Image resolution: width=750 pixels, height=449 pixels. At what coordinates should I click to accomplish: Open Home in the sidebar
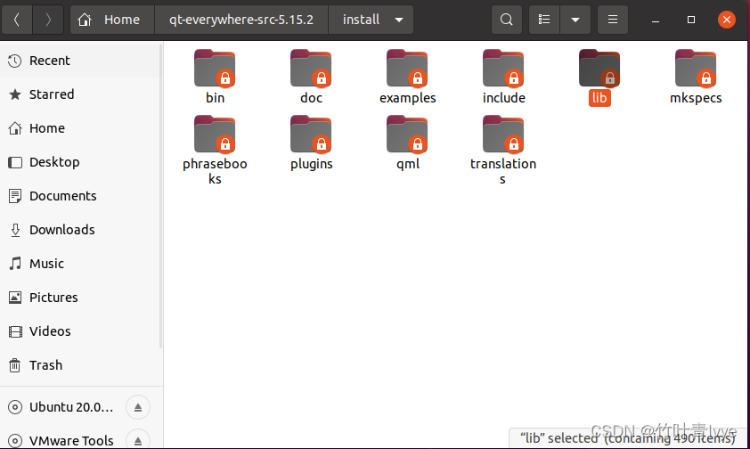[x=81, y=128]
